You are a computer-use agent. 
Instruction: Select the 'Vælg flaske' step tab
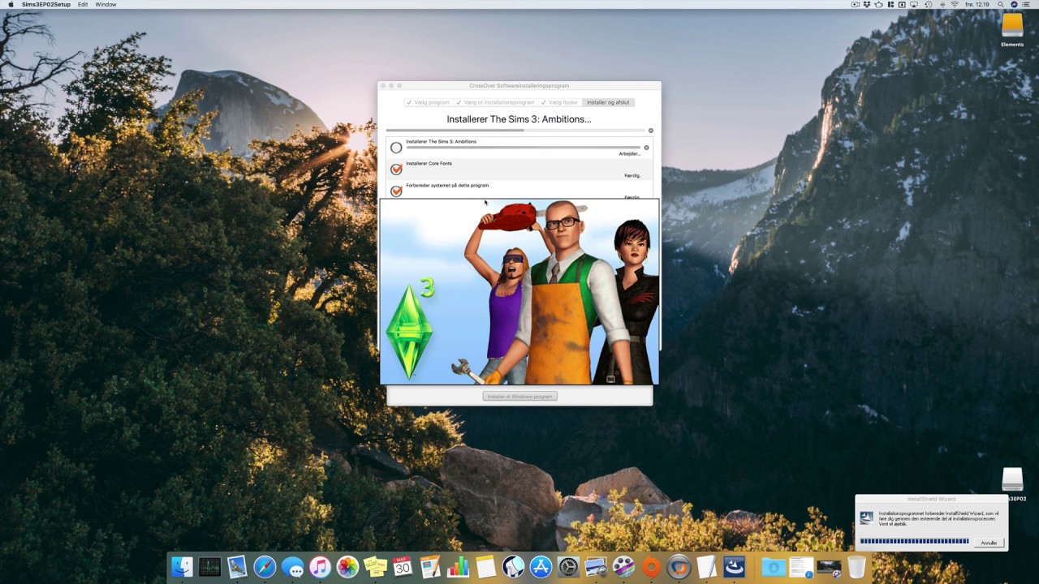tap(560, 102)
